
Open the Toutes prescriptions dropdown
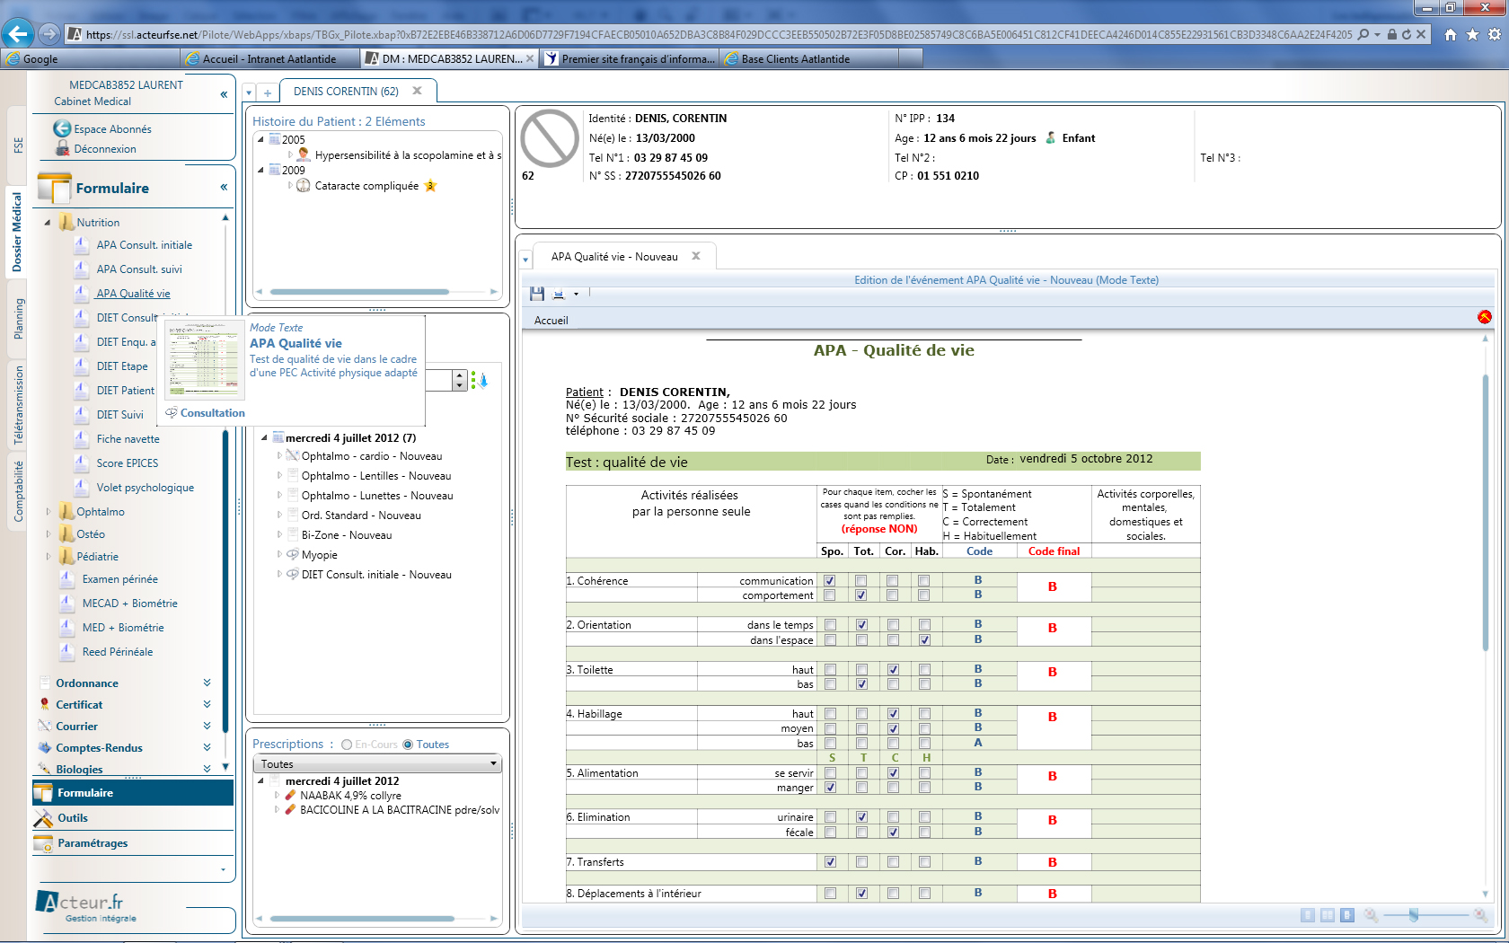point(377,764)
